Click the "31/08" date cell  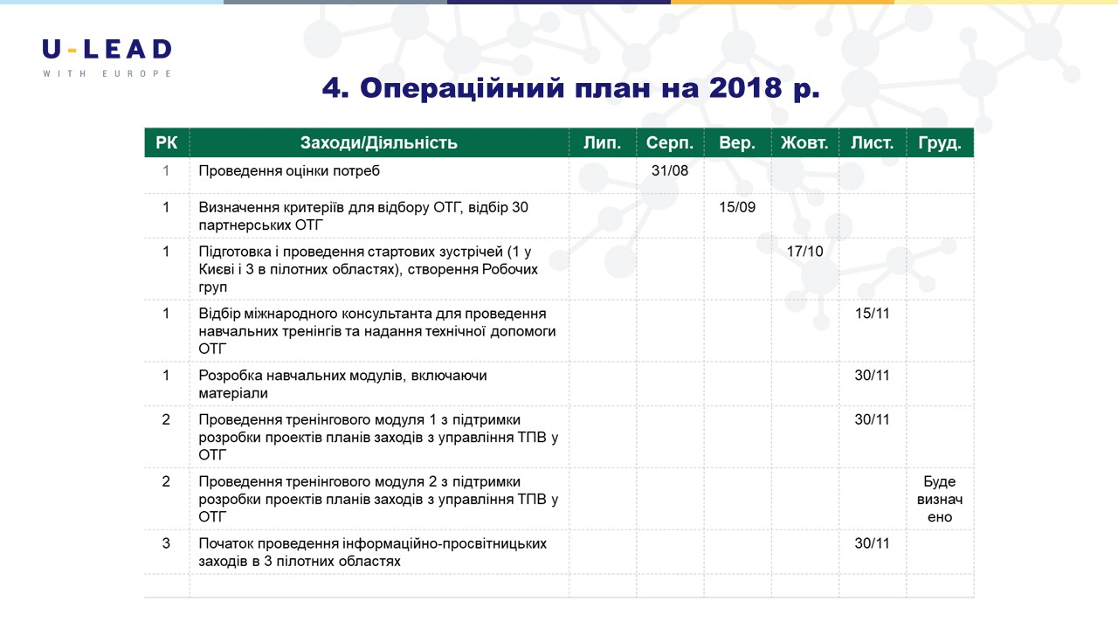click(670, 171)
